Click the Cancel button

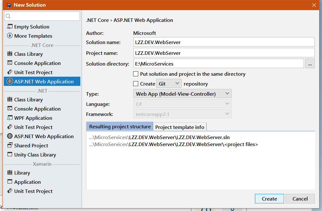[x=300, y=199]
